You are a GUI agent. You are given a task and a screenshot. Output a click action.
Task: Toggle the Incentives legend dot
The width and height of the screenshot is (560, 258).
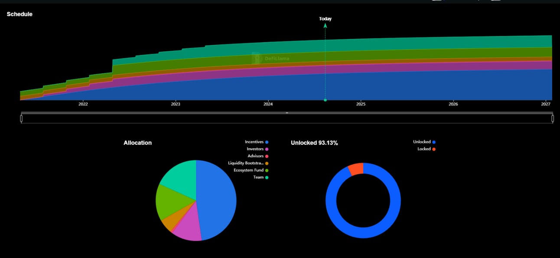click(267, 142)
